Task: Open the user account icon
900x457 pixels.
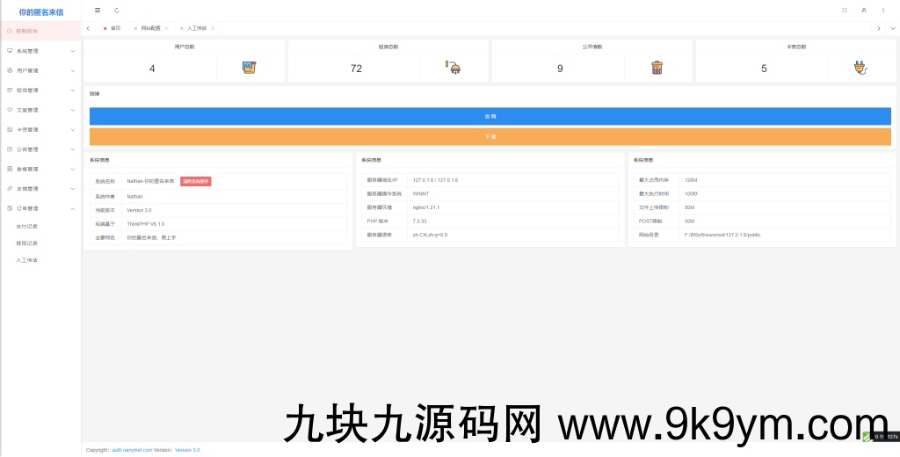Action: (x=864, y=11)
